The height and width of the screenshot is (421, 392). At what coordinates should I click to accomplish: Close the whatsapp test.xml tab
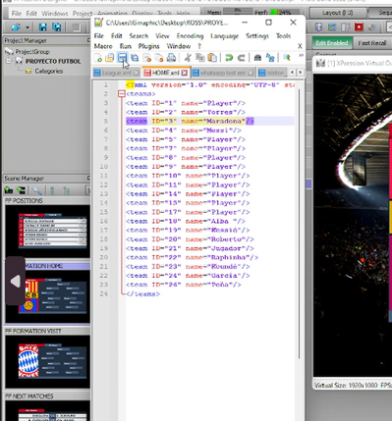click(251, 73)
